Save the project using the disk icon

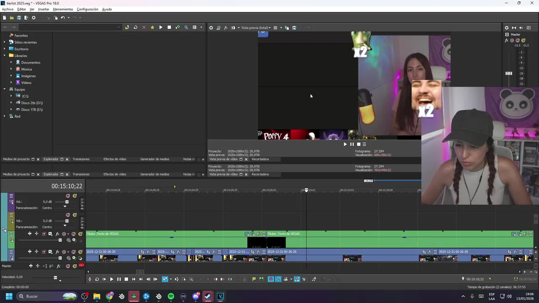click(19, 18)
